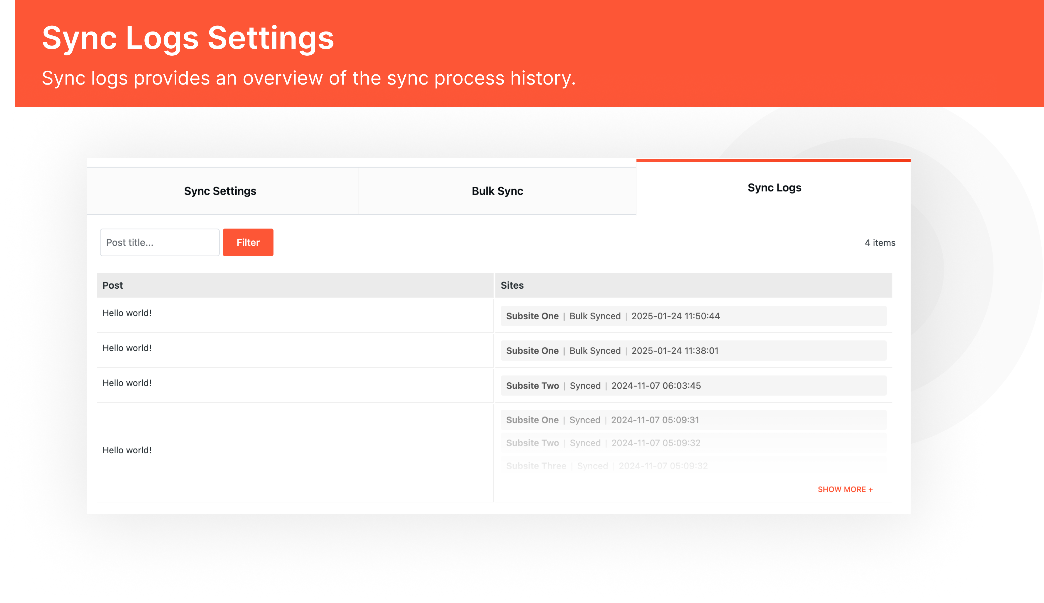The height and width of the screenshot is (603, 1044).
Task: Select the second Hello world! post row
Action: click(127, 348)
